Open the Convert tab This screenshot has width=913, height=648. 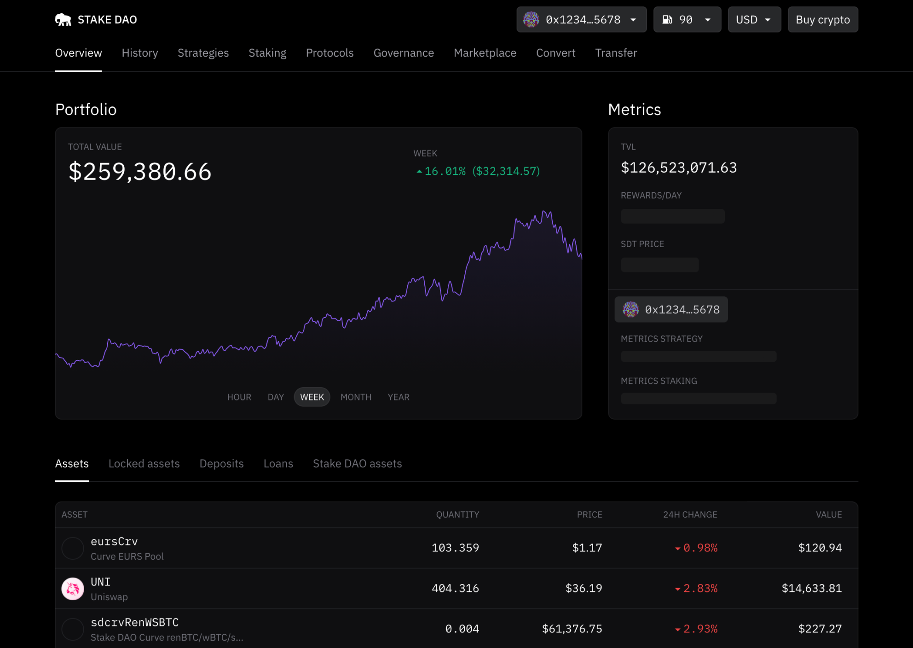click(x=555, y=53)
